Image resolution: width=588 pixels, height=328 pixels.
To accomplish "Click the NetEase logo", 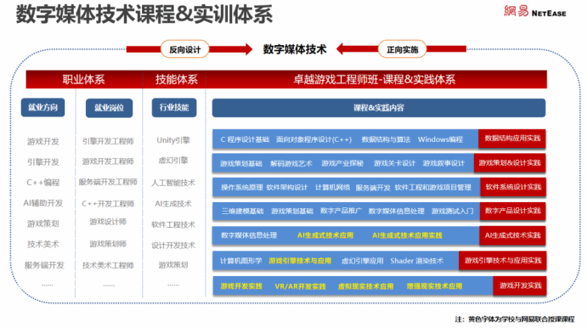I will (534, 12).
